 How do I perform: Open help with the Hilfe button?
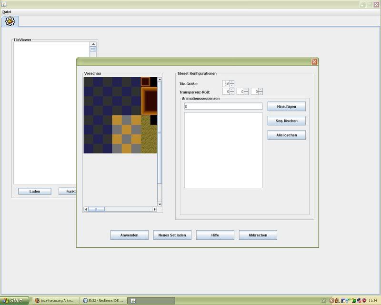pyautogui.click(x=215, y=235)
